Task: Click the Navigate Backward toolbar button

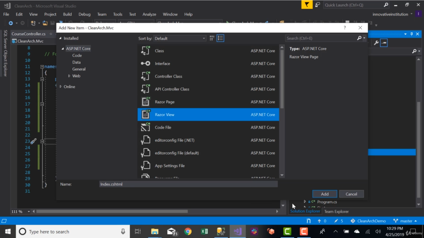Action: pos(11,23)
